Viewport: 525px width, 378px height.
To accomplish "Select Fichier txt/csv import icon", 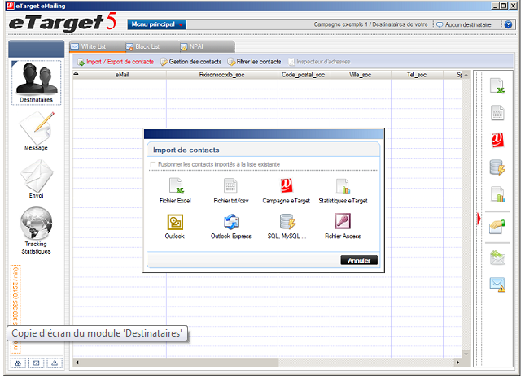I will 230,187.
